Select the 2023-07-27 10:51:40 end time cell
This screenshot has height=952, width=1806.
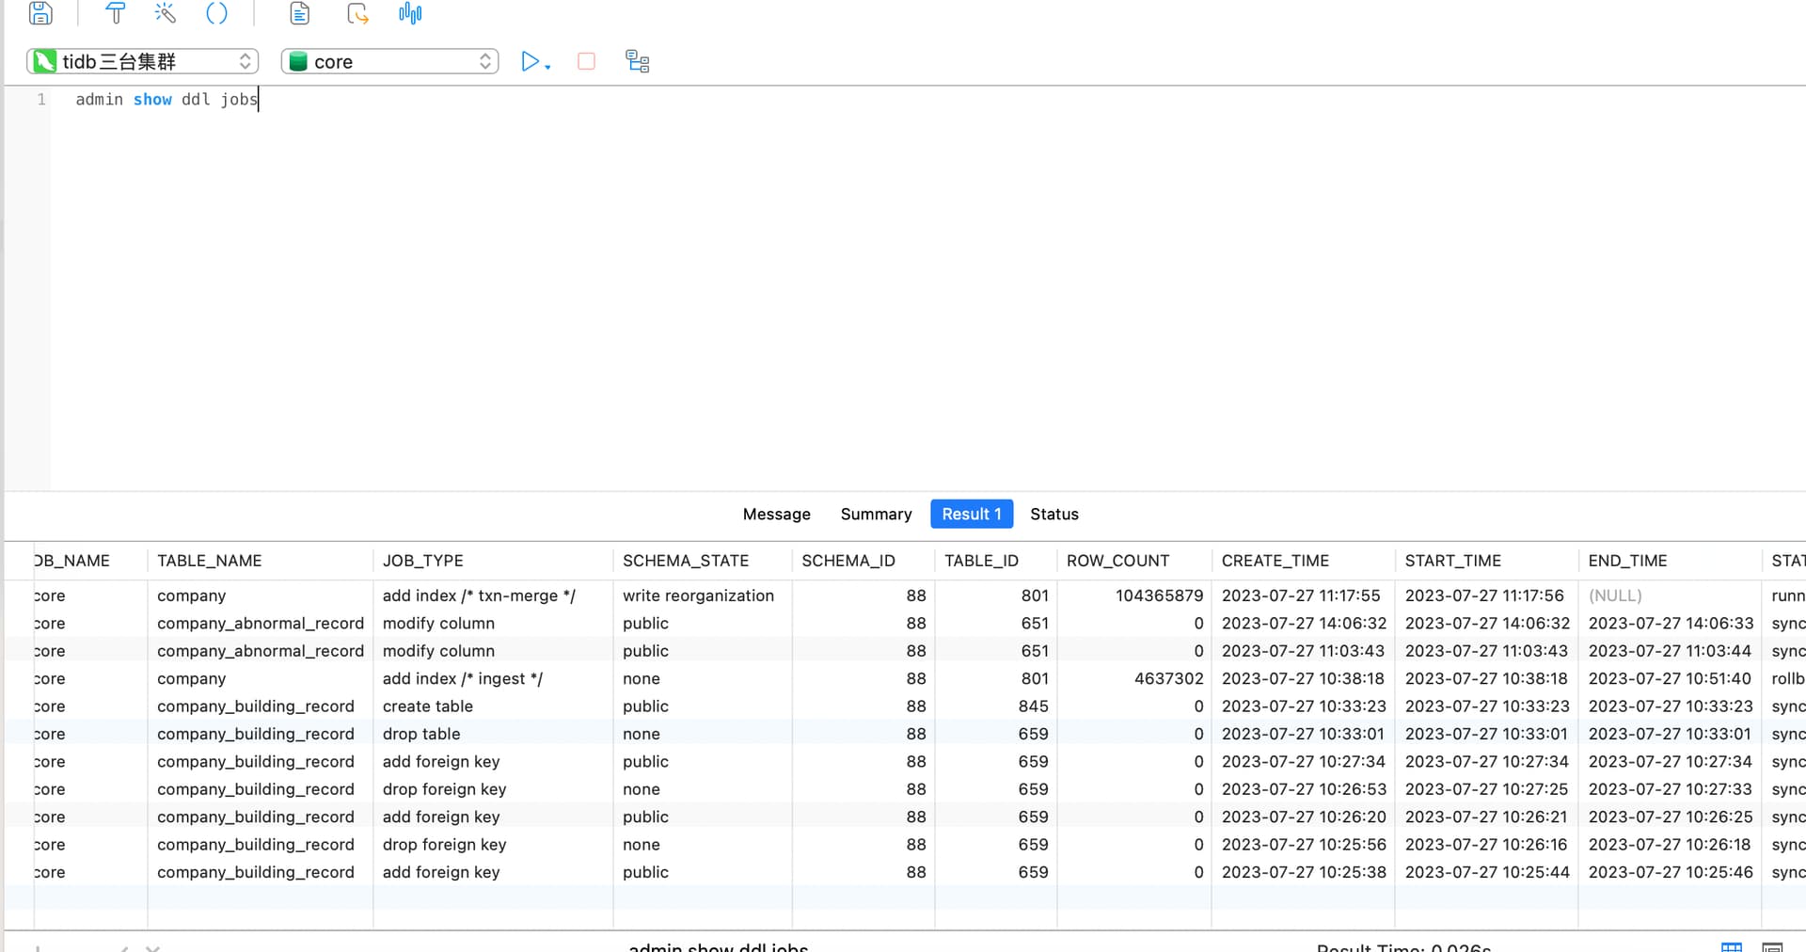pos(1670,678)
